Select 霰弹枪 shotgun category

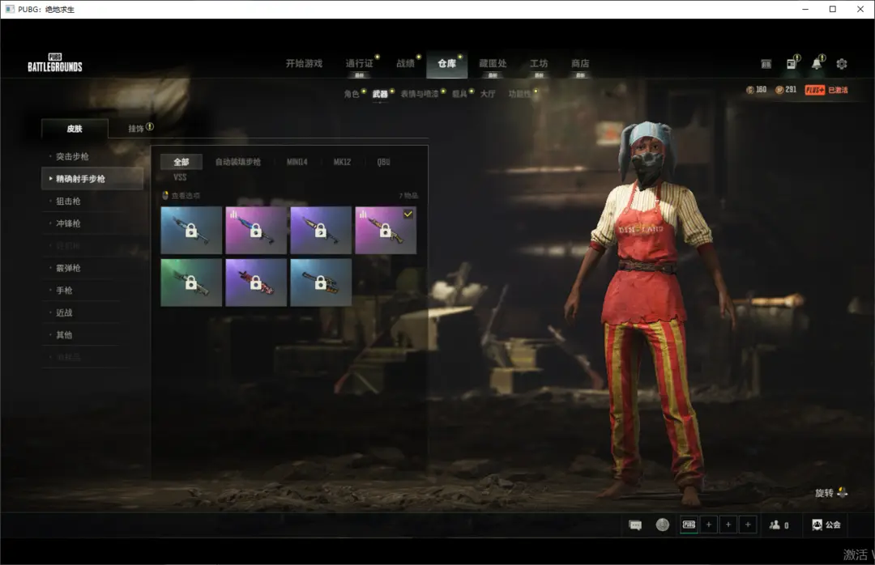click(68, 268)
